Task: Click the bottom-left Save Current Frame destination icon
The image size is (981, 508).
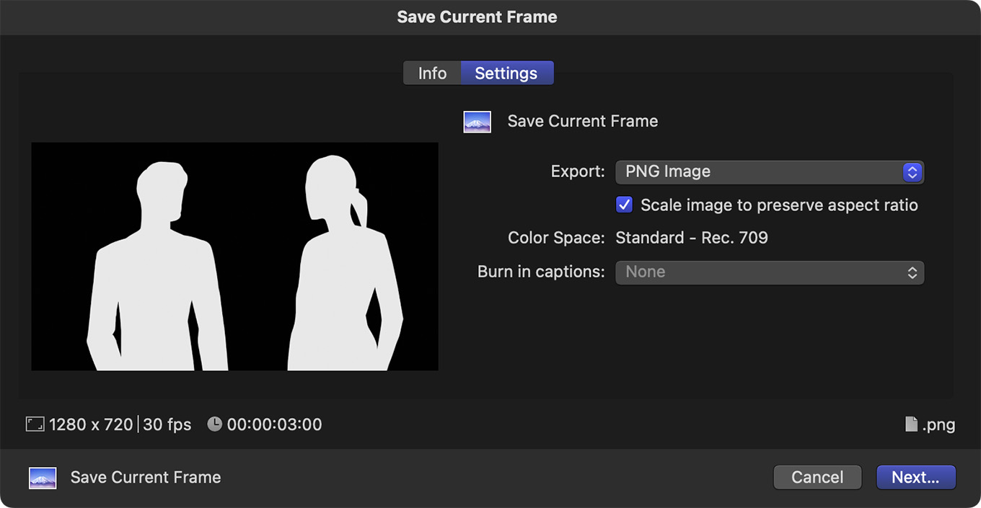Action: [43, 478]
